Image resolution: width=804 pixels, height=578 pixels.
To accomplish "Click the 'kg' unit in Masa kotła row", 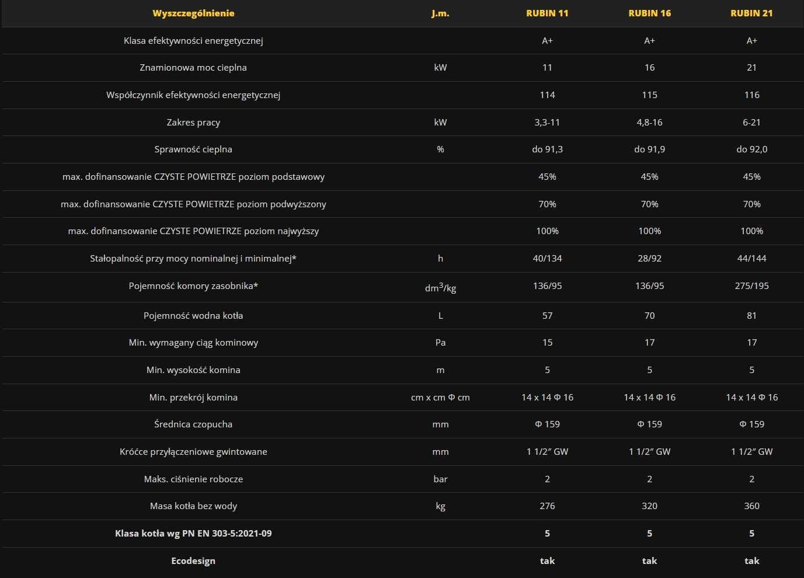I will click(x=440, y=507).
